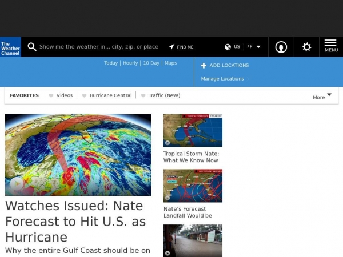Screen dimensions: 343x257
Task: Click the FIND ME location arrow icon
Action: pyautogui.click(x=171, y=47)
